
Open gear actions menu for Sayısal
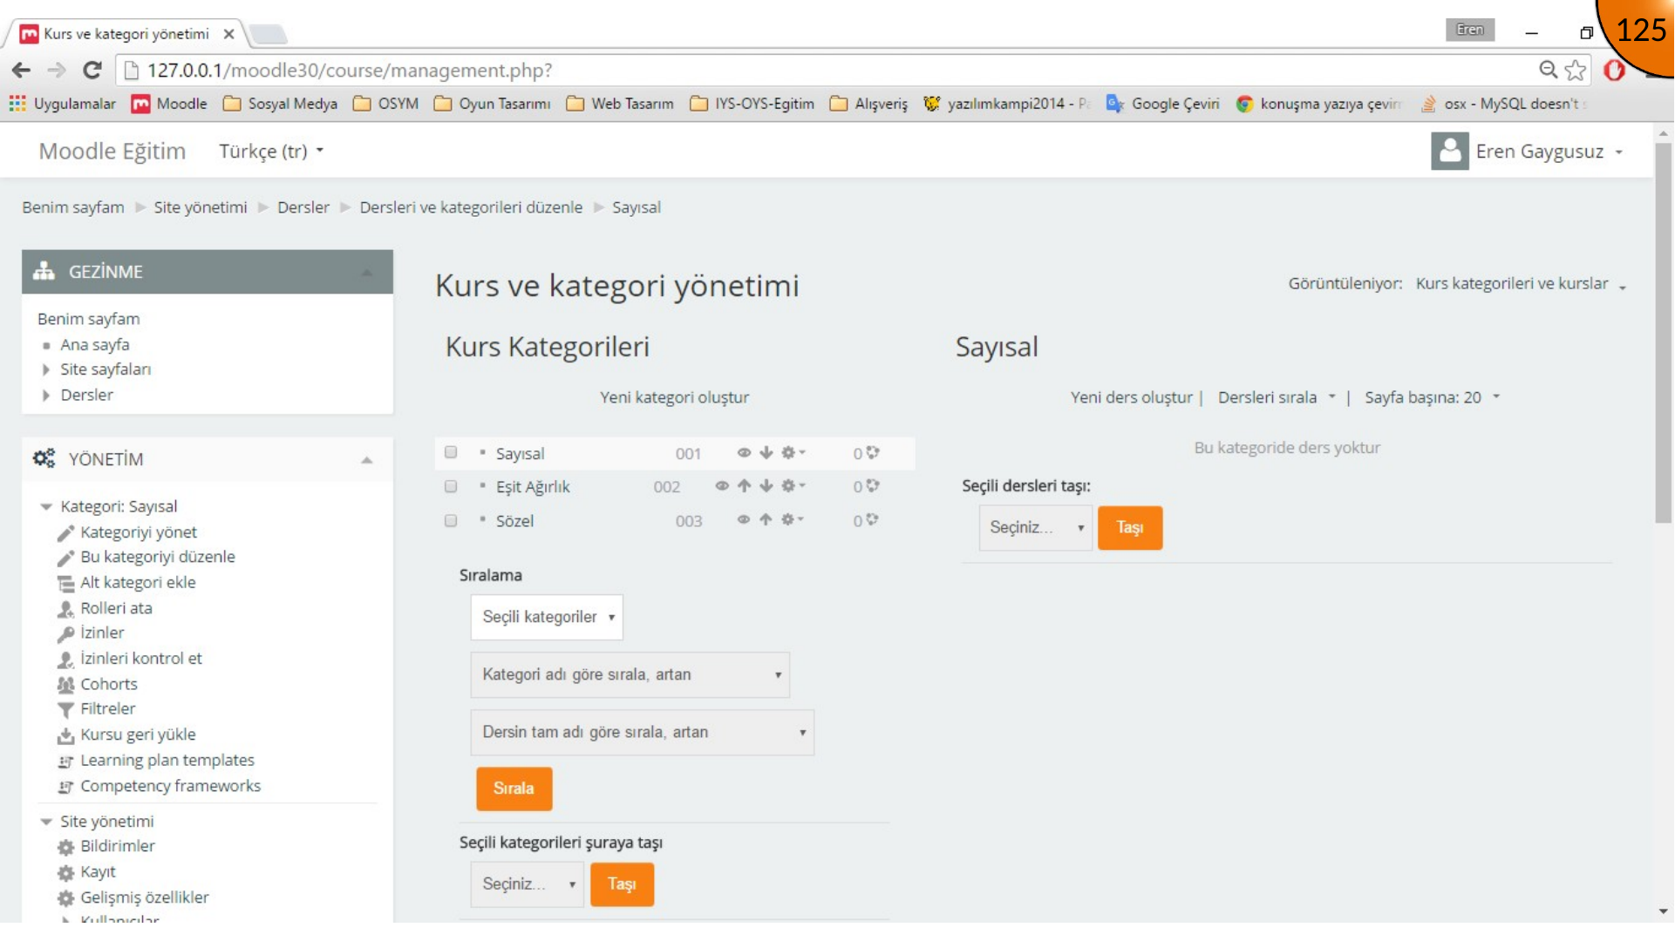[x=793, y=453]
